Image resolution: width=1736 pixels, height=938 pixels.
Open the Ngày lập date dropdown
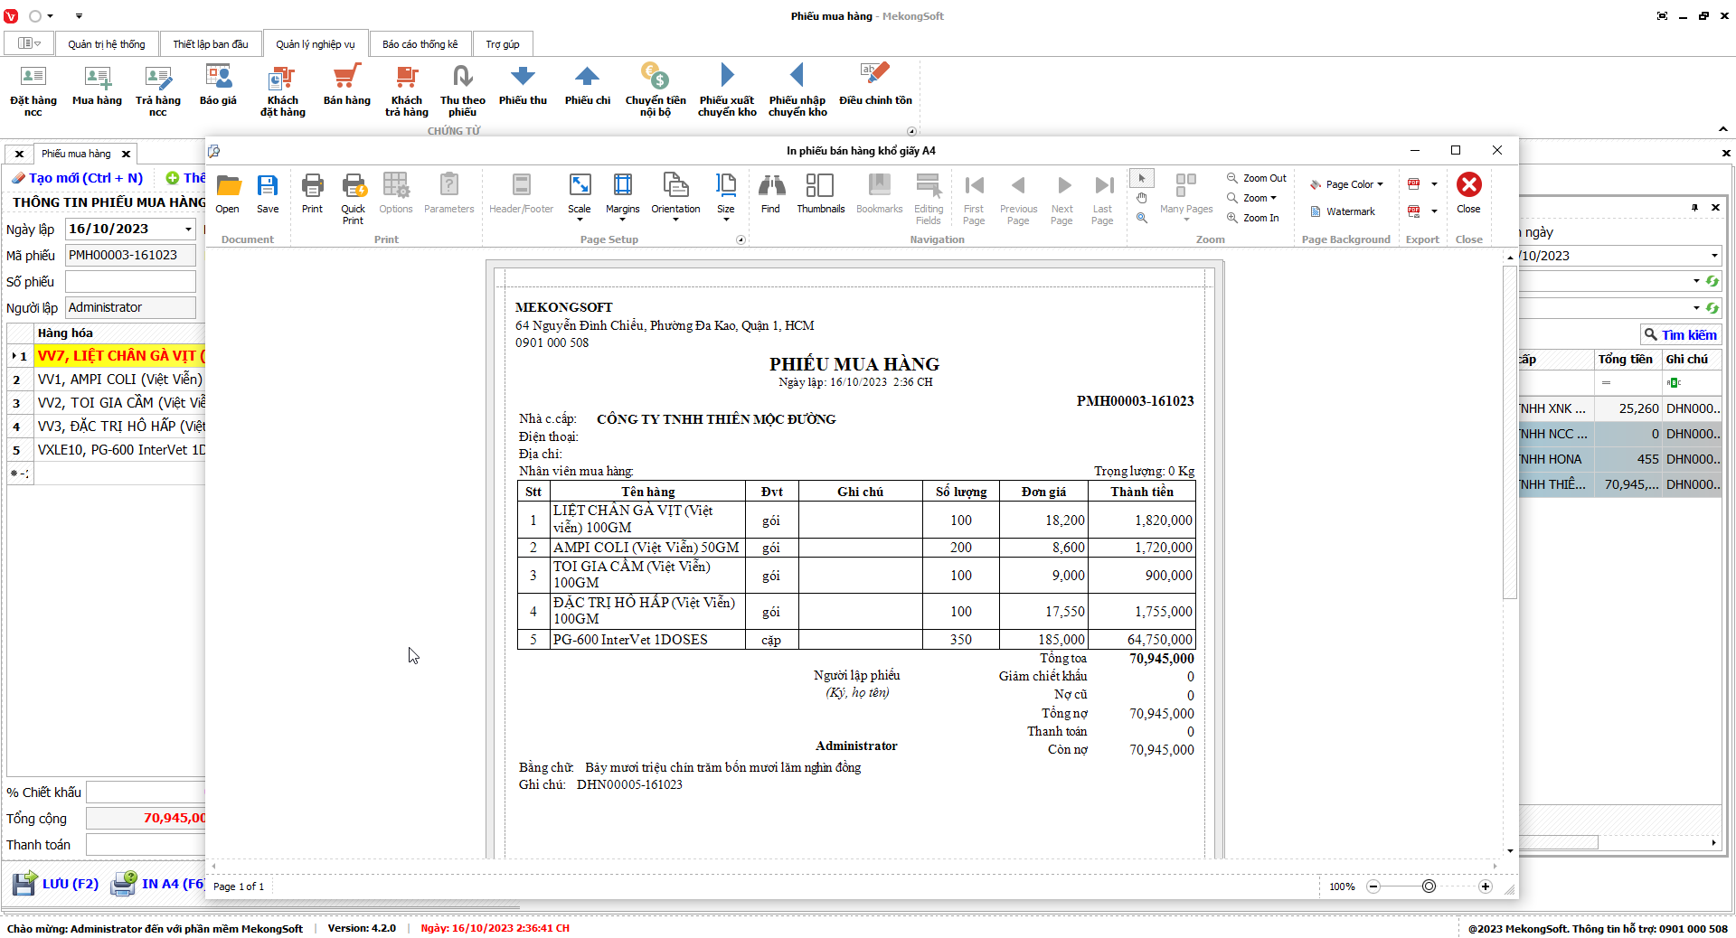(x=188, y=230)
